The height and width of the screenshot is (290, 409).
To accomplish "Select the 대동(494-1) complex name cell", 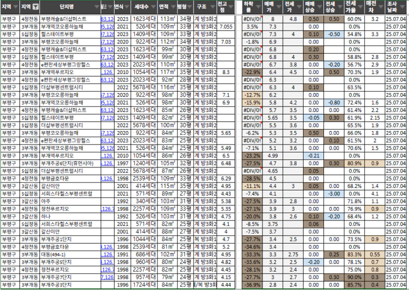I will pos(70,254).
